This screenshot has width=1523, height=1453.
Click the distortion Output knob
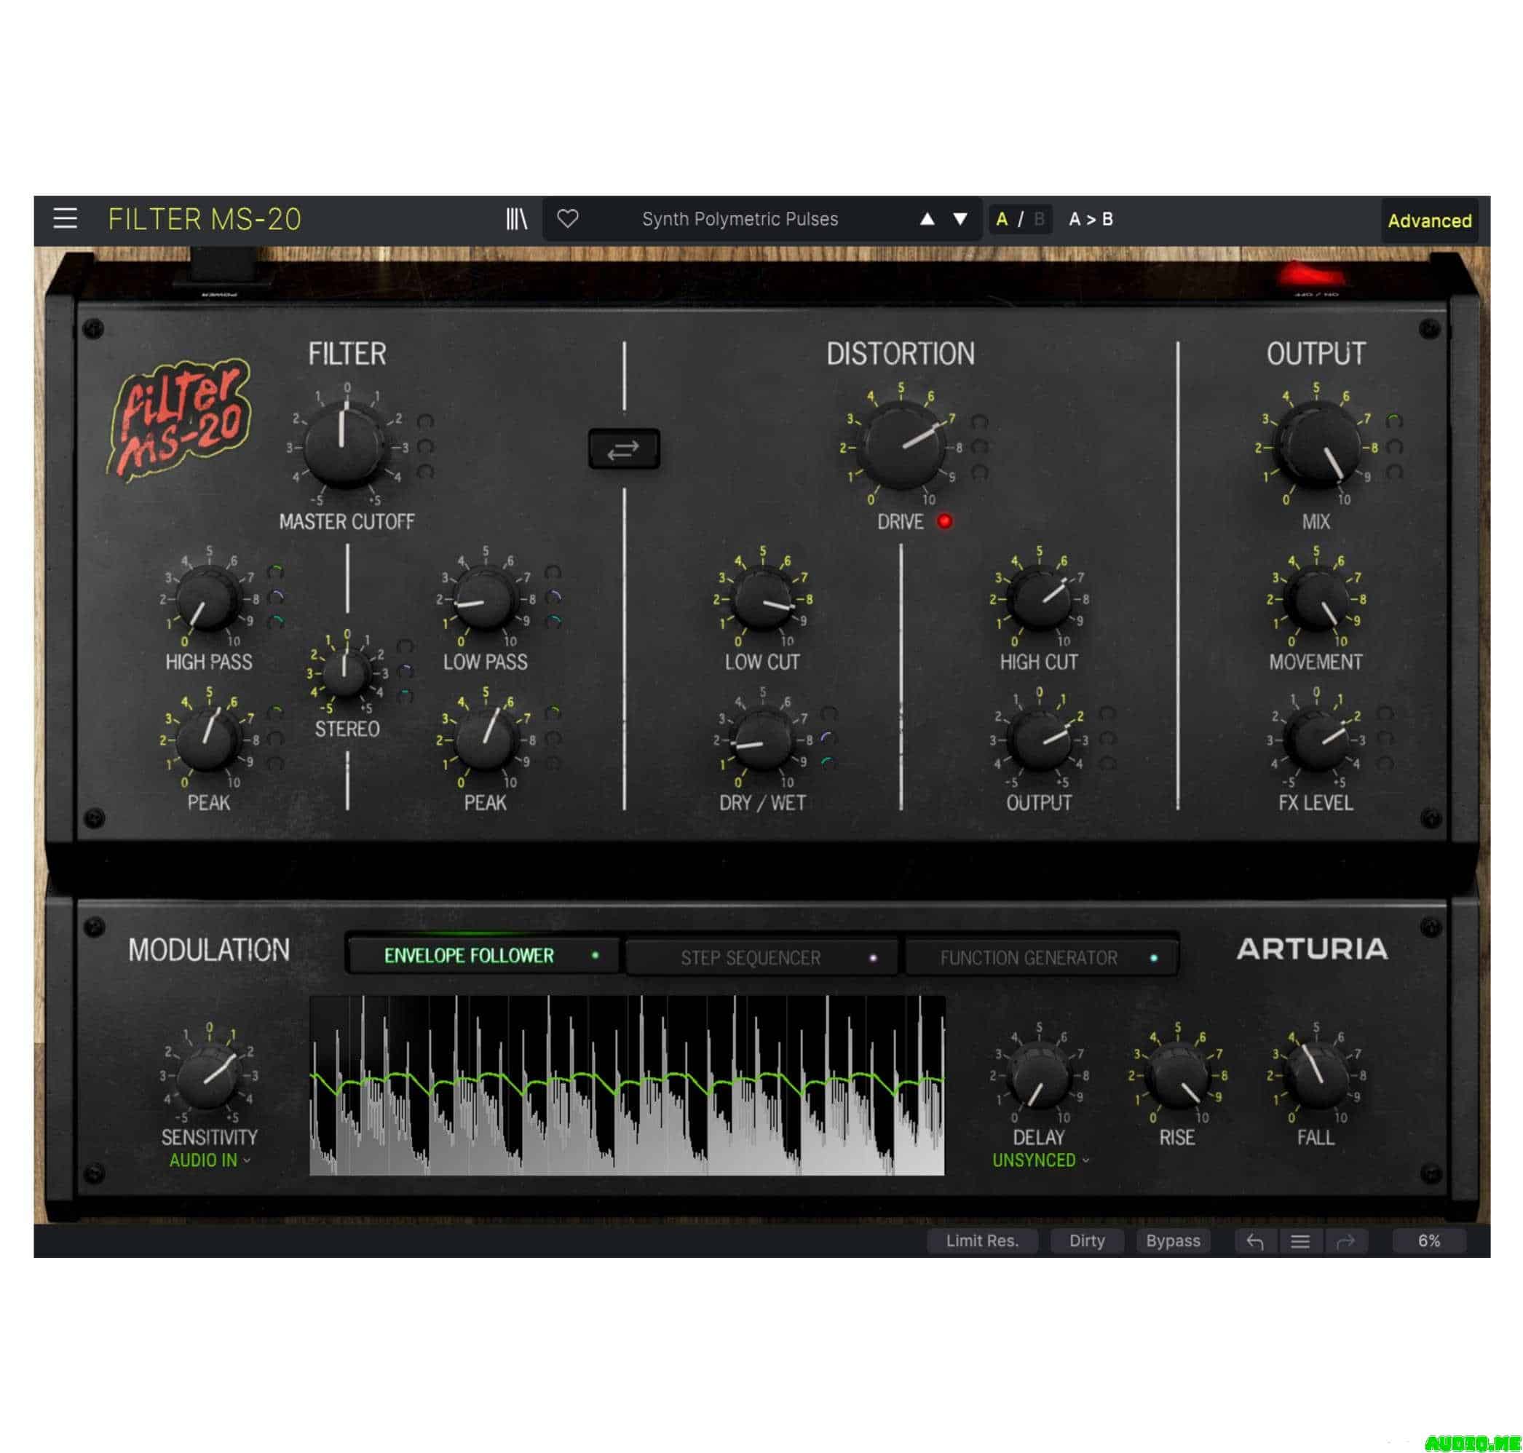click(1040, 740)
